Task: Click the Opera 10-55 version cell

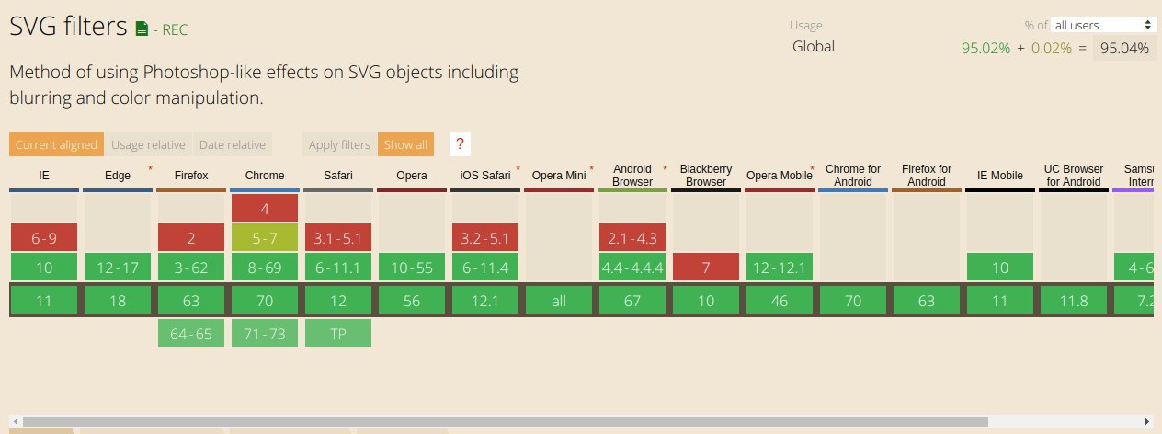Action: coord(412,268)
